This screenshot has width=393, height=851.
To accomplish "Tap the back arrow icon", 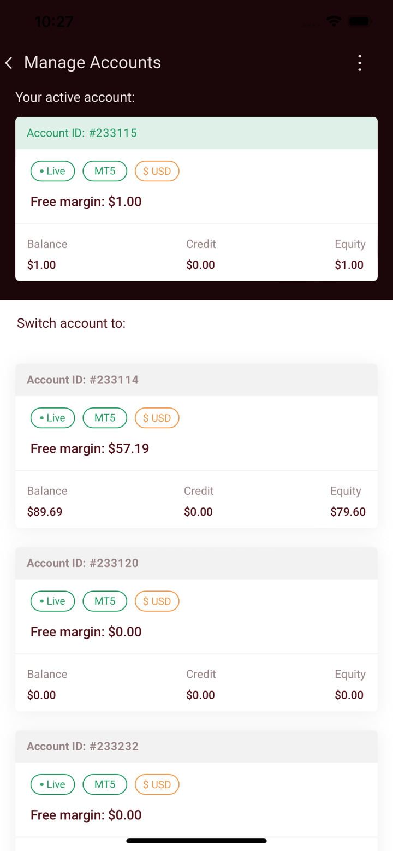I will (9, 63).
